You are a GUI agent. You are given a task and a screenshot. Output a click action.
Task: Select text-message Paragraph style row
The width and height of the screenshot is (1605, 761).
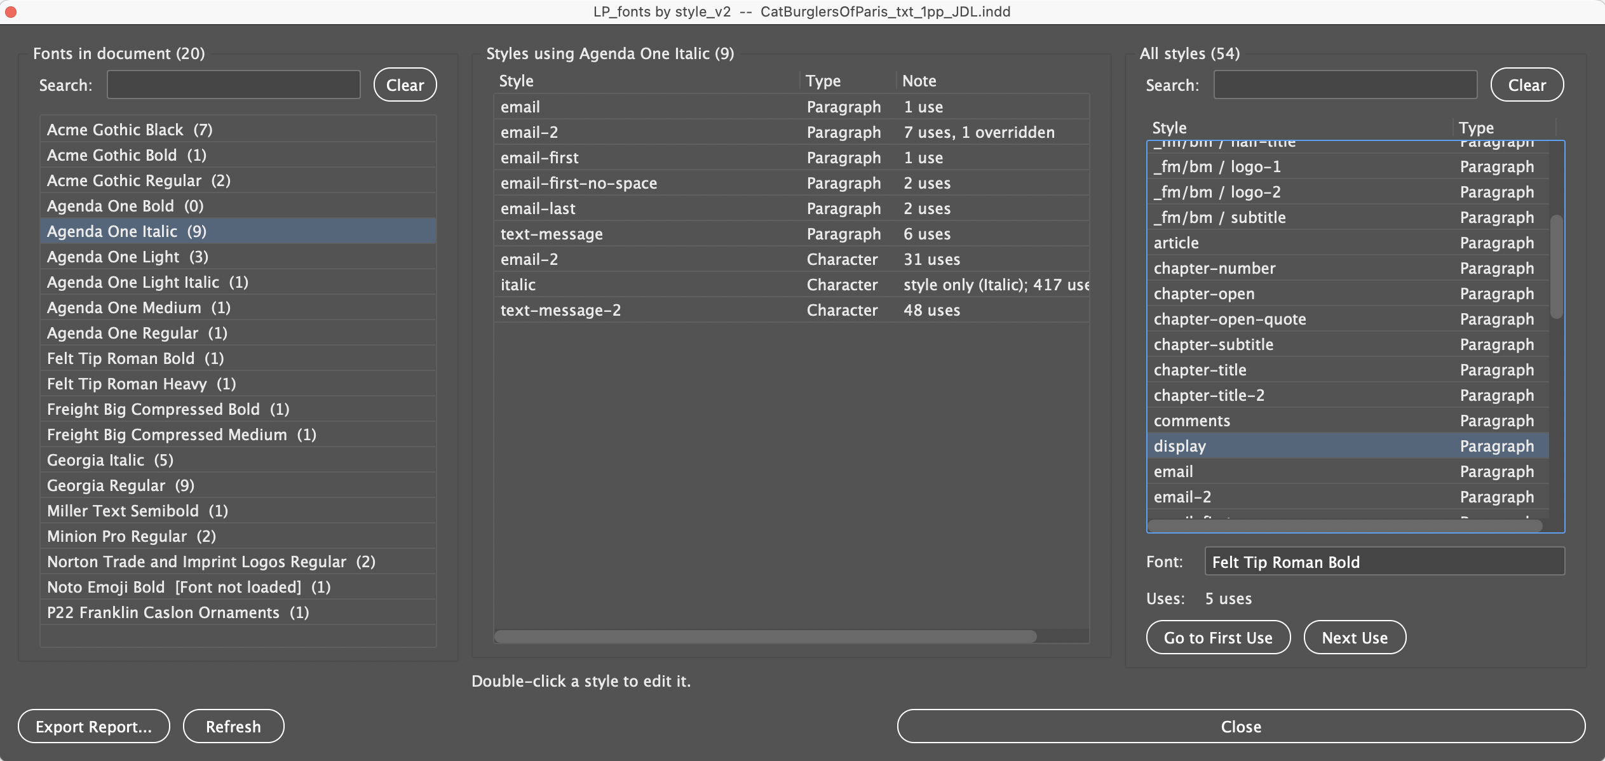pos(792,234)
